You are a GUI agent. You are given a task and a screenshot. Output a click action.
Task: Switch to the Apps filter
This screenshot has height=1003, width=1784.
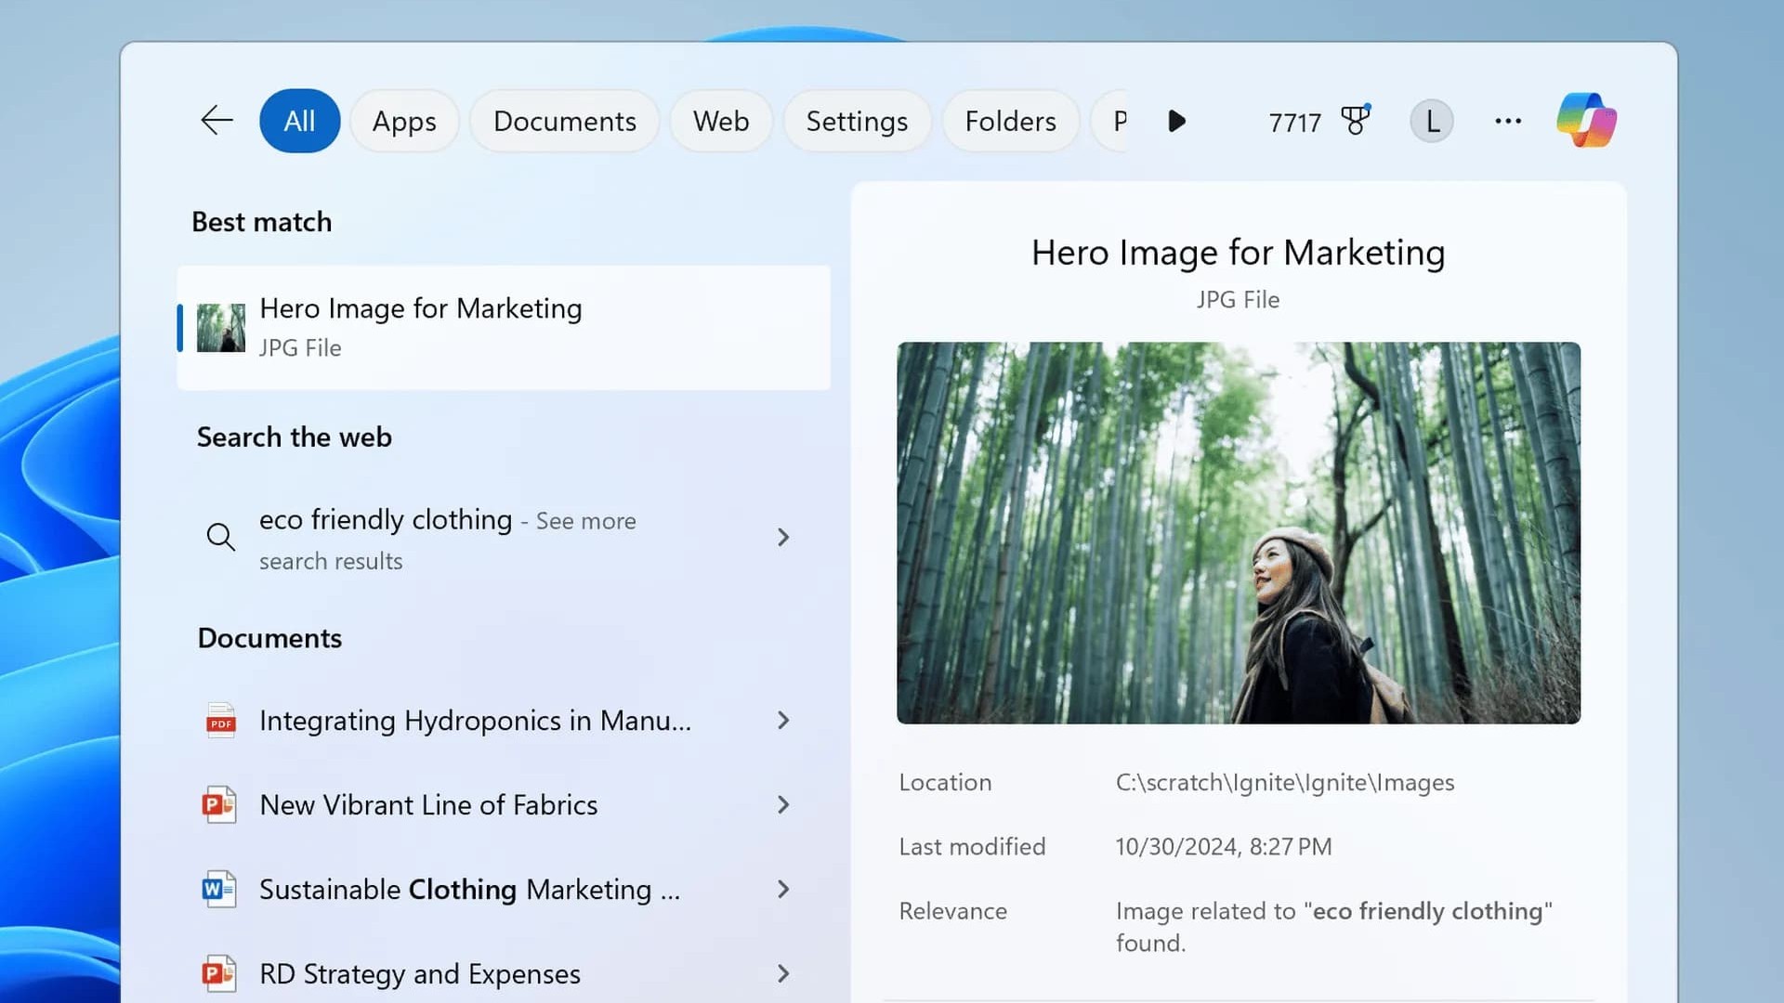point(404,121)
